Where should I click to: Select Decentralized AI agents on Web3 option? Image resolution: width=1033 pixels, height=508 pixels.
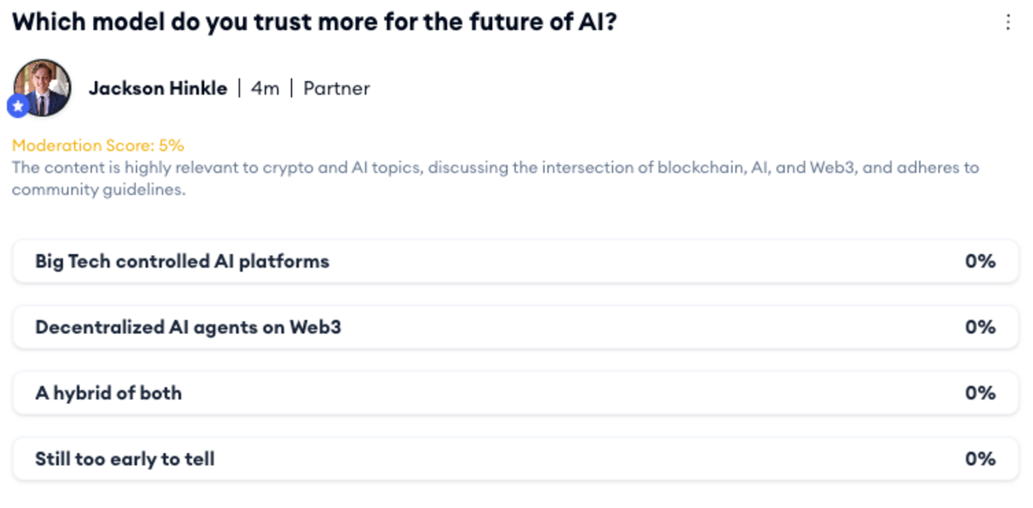click(516, 327)
